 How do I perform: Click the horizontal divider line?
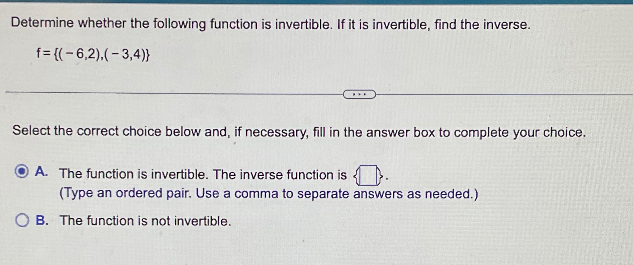pyautogui.click(x=161, y=93)
